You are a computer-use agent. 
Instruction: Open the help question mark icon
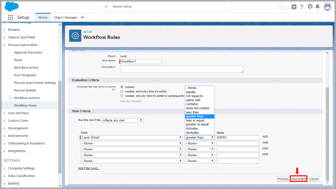pyautogui.click(x=302, y=7)
